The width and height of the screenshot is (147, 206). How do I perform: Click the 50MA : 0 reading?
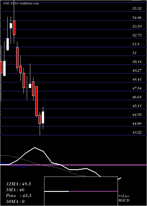coord(15,202)
